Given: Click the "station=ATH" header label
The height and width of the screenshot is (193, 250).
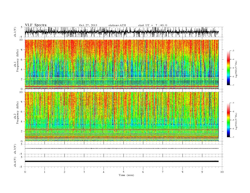Looking at the screenshot, I should click(x=117, y=25).
